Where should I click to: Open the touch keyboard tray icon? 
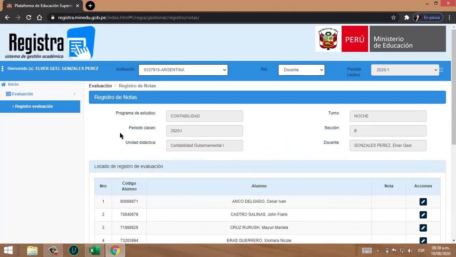click(367, 250)
